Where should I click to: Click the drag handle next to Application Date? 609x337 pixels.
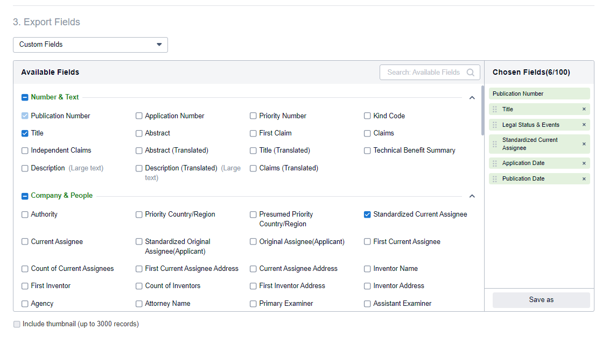tap(495, 163)
